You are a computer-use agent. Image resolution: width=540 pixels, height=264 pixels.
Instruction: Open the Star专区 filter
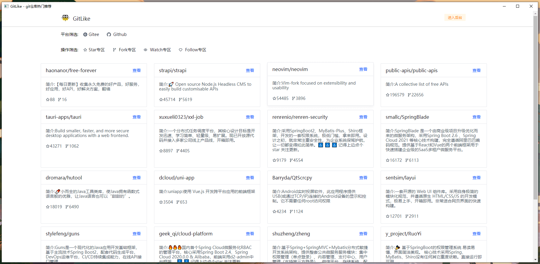click(94, 50)
